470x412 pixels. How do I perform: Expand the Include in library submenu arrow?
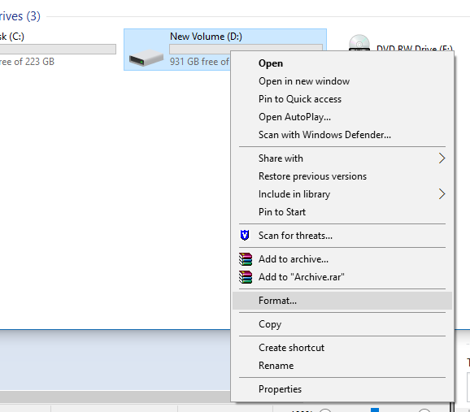[442, 194]
